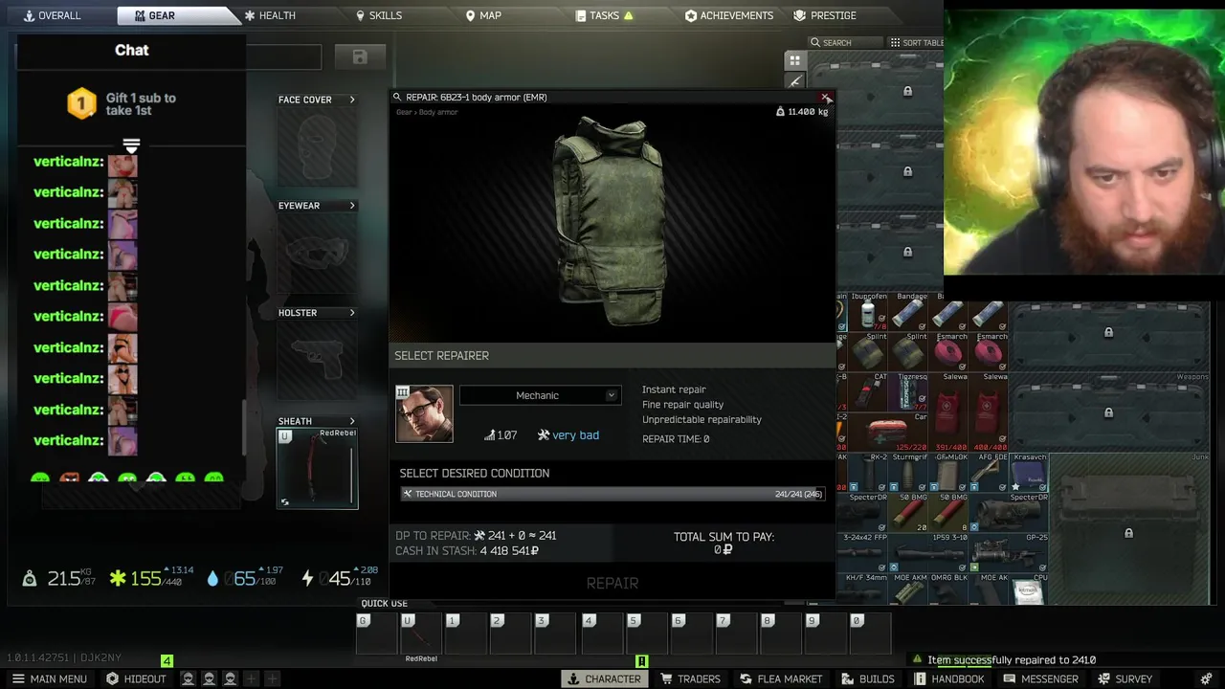Viewport: 1225px width, 689px height.
Task: Click the green 4 notification badge
Action: tap(167, 661)
